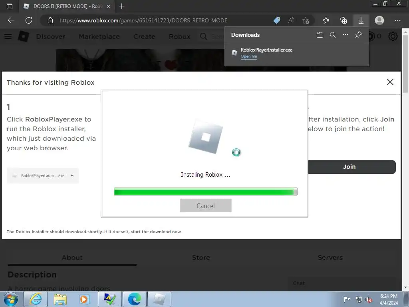Image resolution: width=409 pixels, height=307 pixels.
Task: Pin the Downloads panel
Action: click(x=358, y=34)
